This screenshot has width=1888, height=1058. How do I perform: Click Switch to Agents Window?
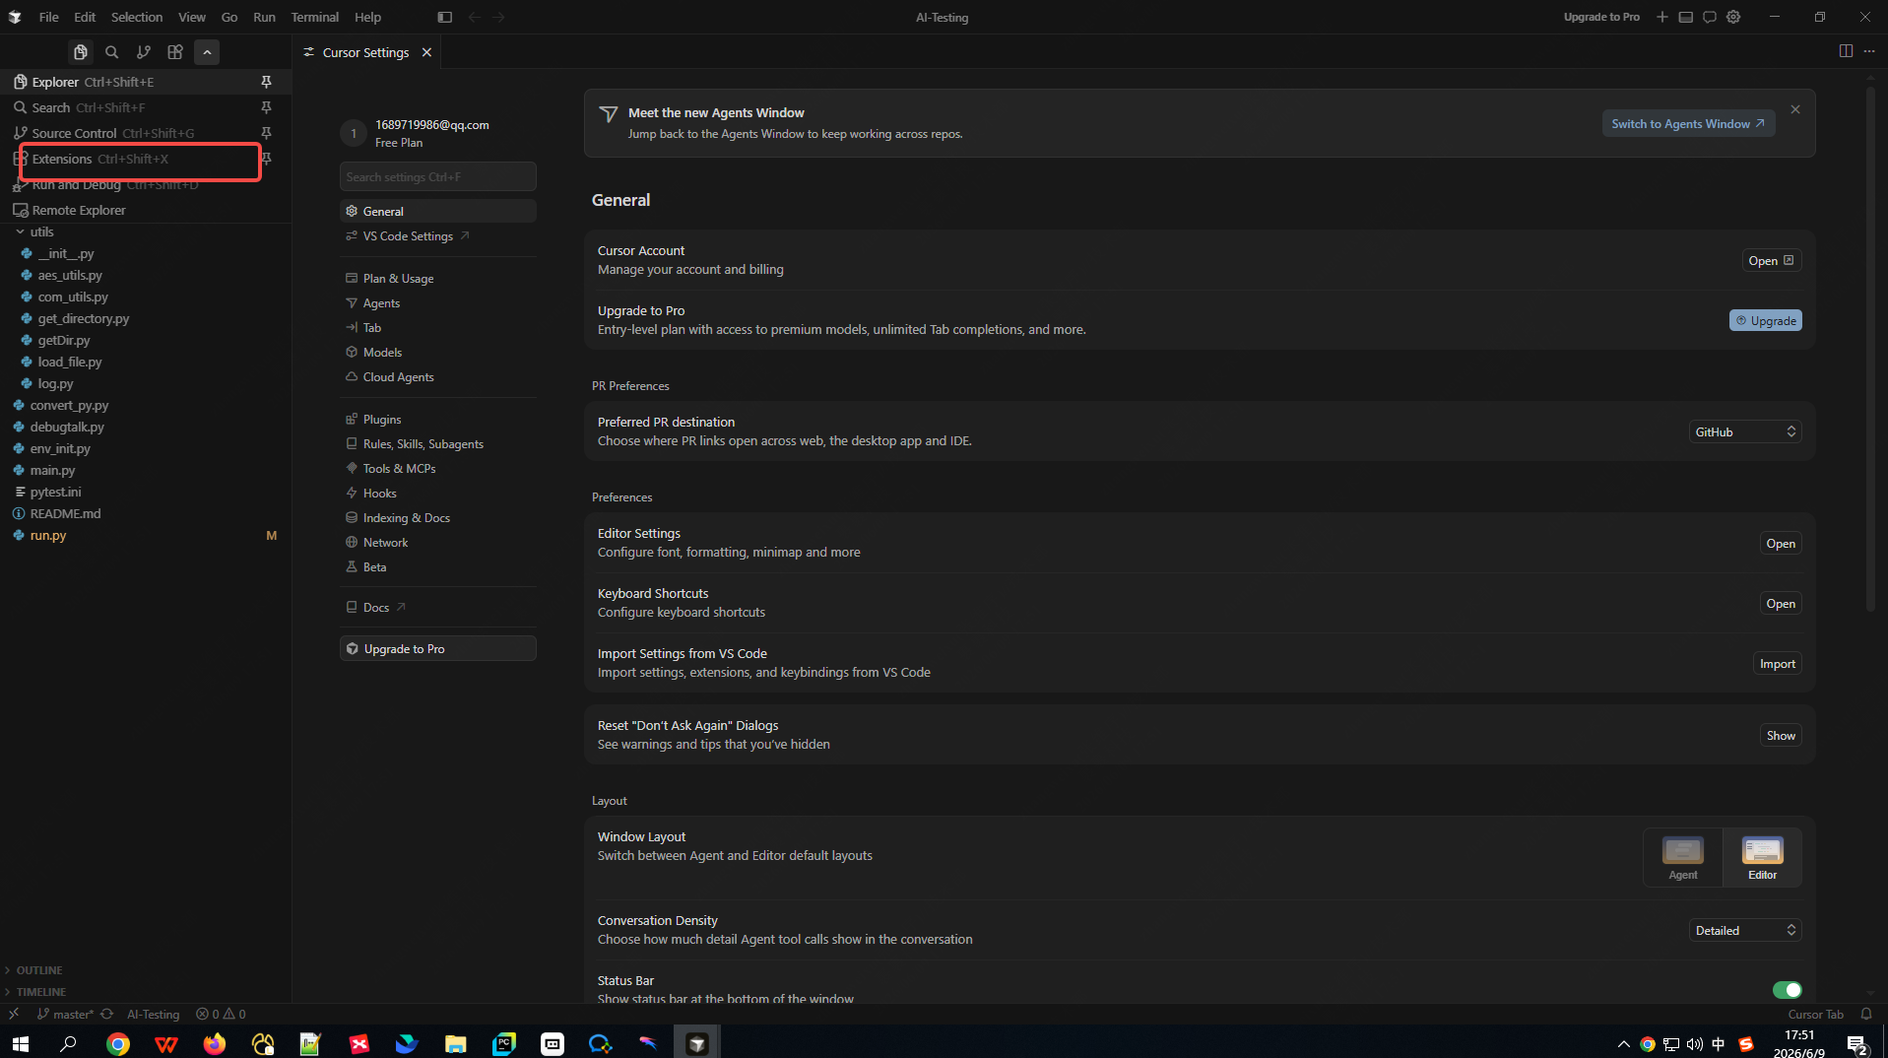[x=1688, y=123]
